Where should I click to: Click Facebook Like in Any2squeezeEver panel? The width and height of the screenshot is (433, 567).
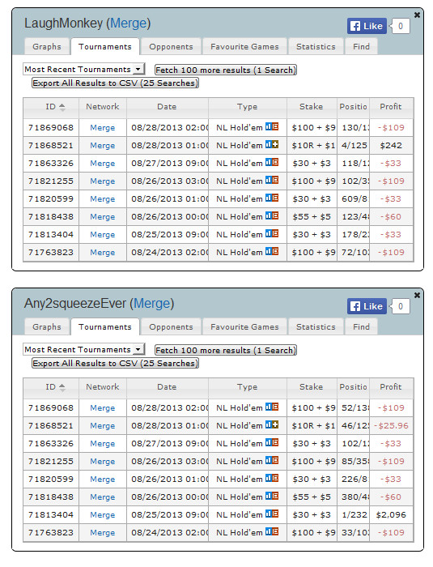[x=367, y=306]
